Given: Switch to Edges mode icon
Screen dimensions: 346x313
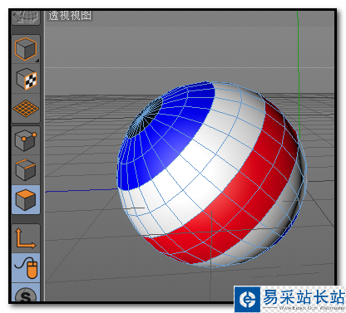Looking at the screenshot, I should [26, 169].
